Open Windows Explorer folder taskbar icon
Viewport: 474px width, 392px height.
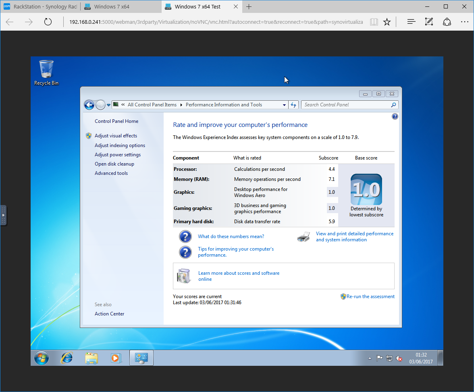91,358
